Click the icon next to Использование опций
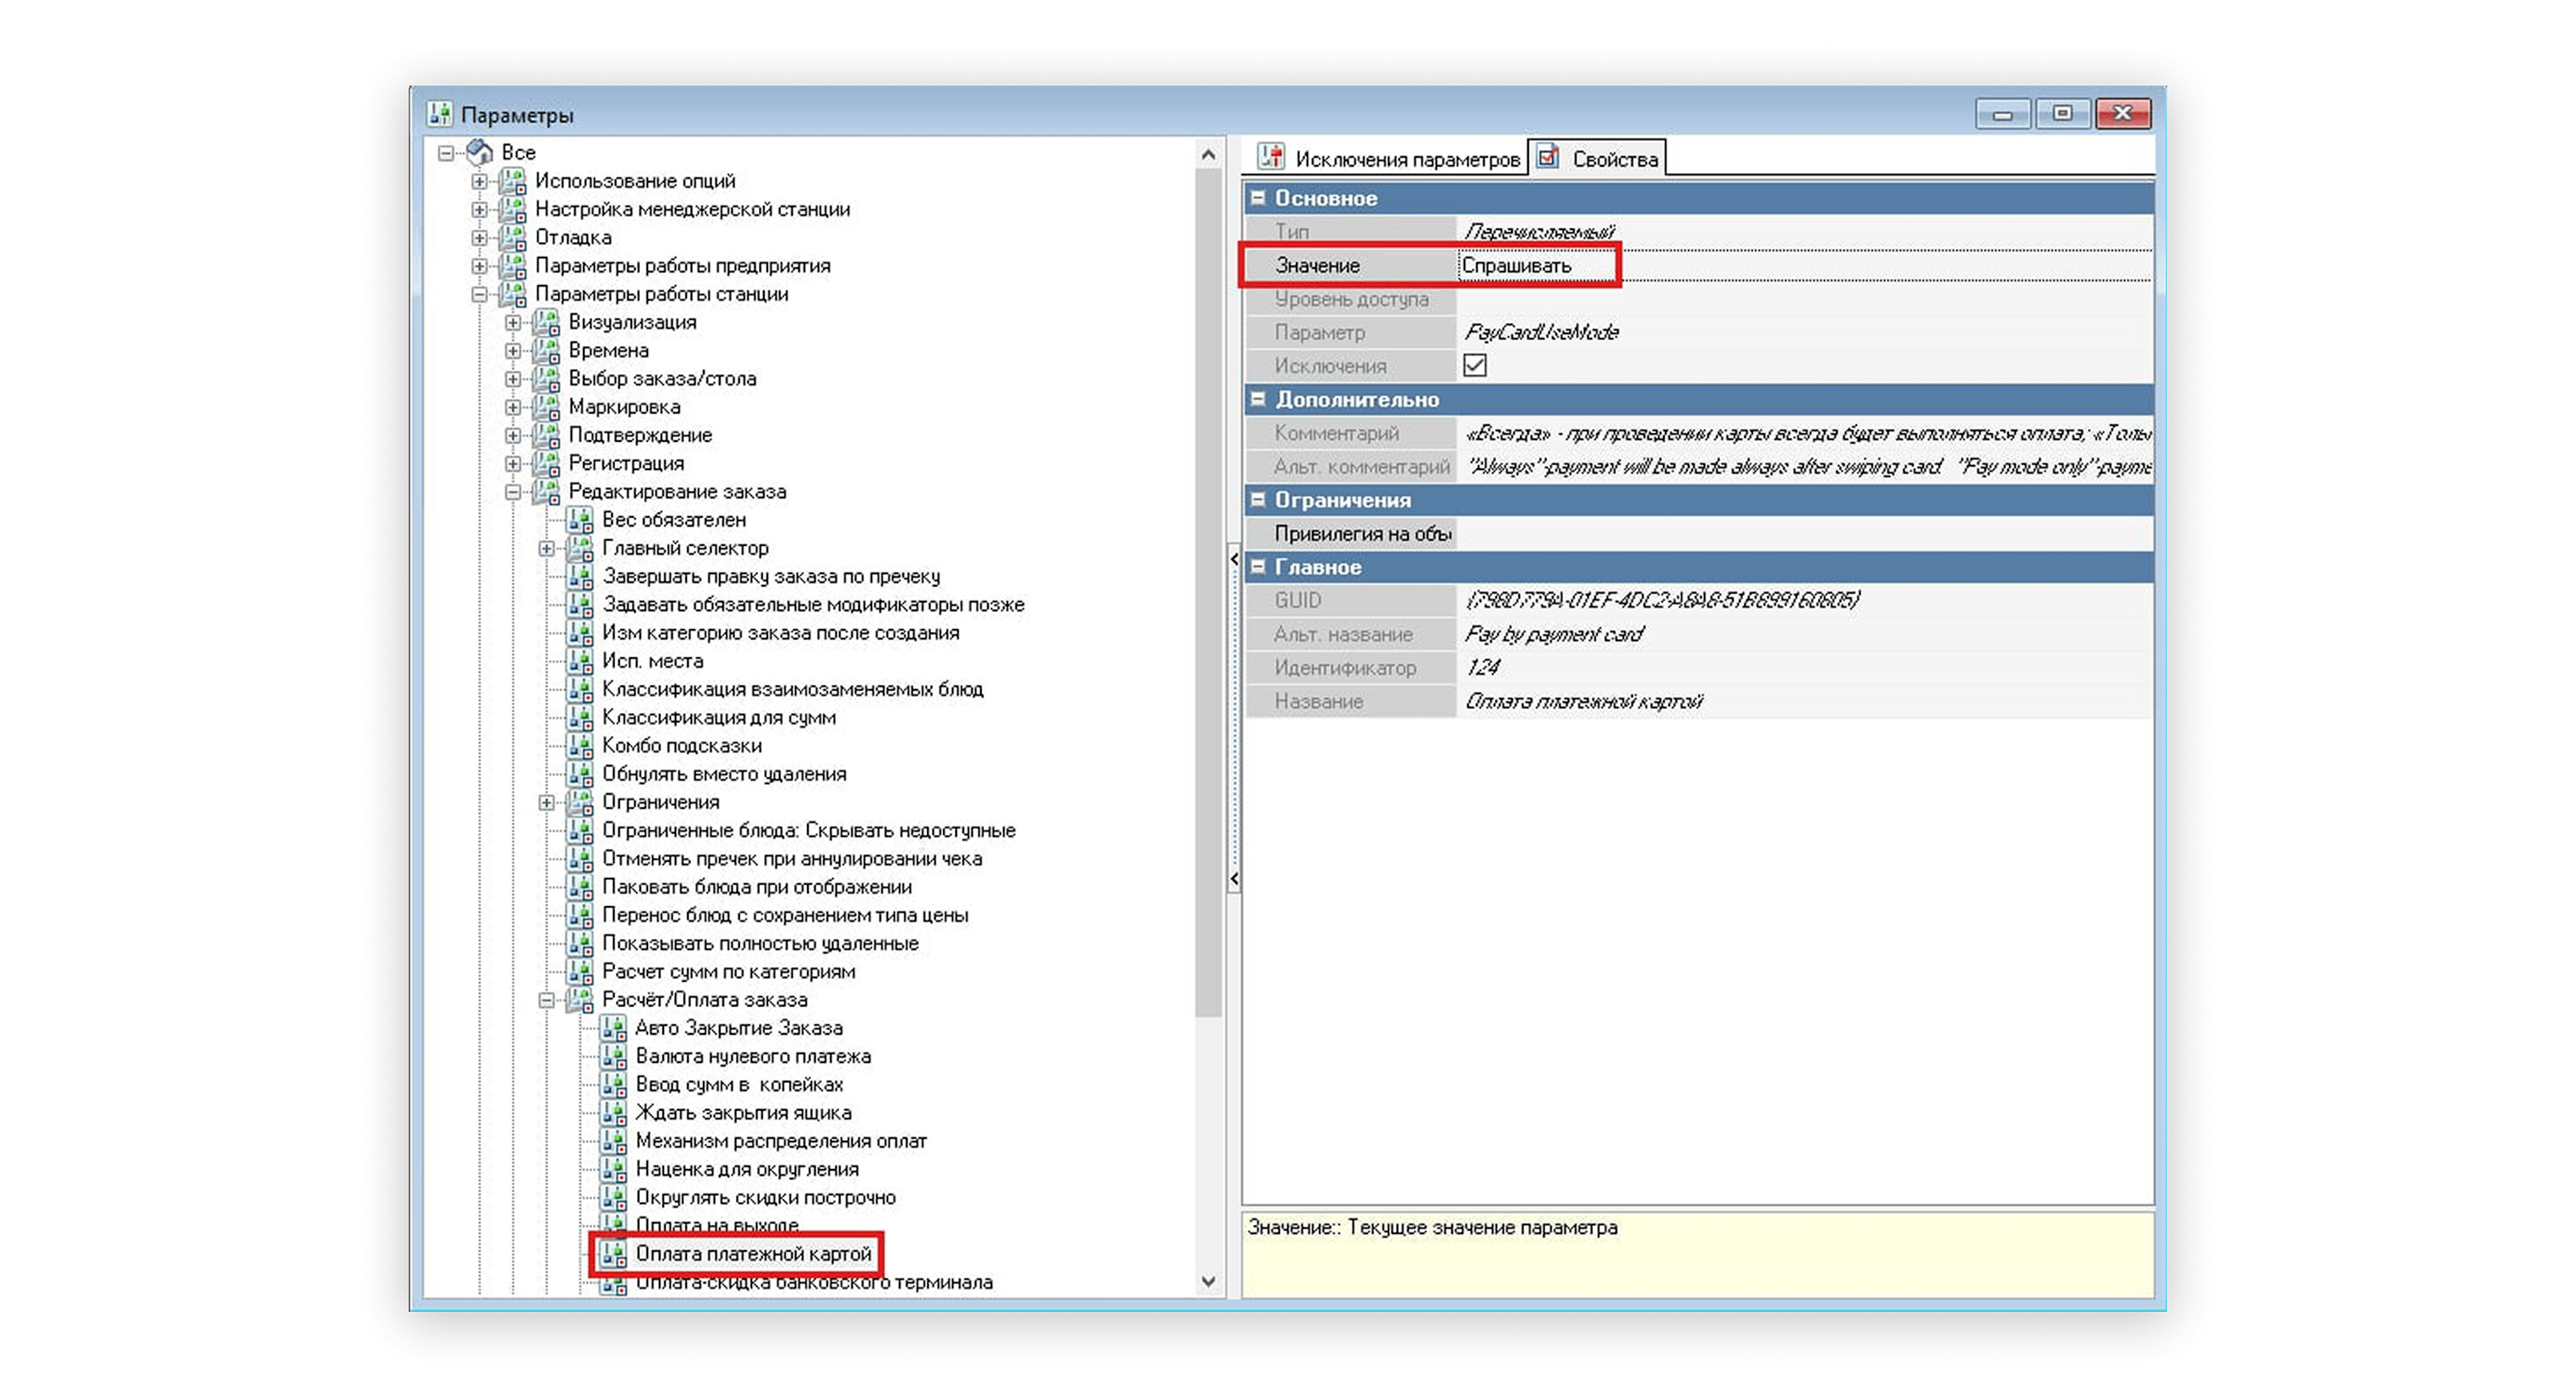2576x1397 pixels. [513, 181]
